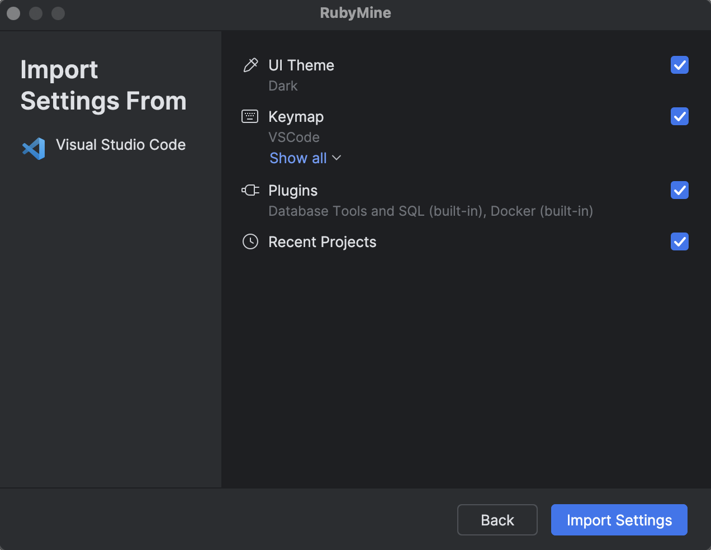Open the UI Theme section via its icon
Image resolution: width=711 pixels, height=550 pixels.
pyautogui.click(x=250, y=65)
